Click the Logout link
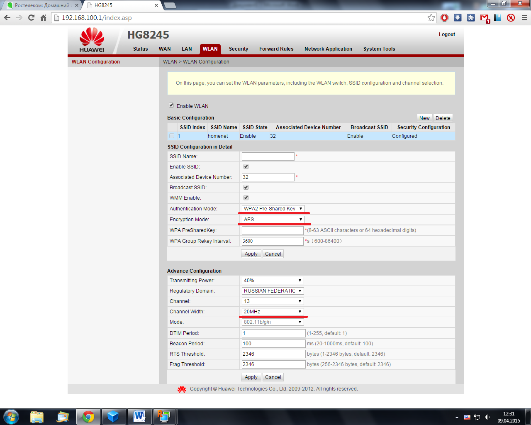This screenshot has width=531, height=425. click(447, 34)
